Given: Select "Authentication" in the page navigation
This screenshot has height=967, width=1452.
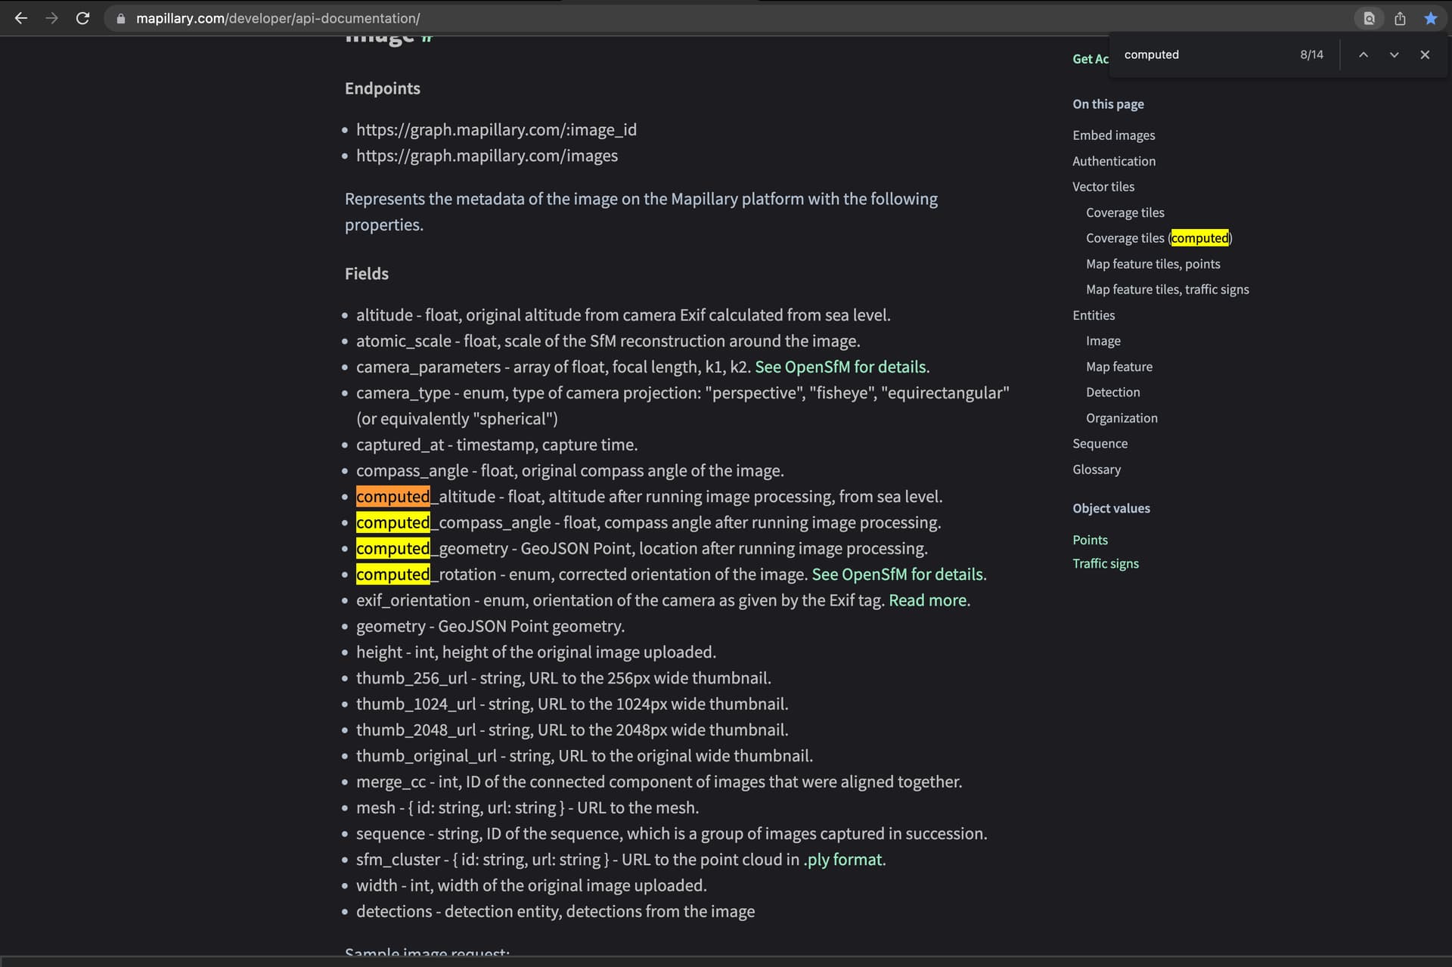Looking at the screenshot, I should [x=1113, y=161].
